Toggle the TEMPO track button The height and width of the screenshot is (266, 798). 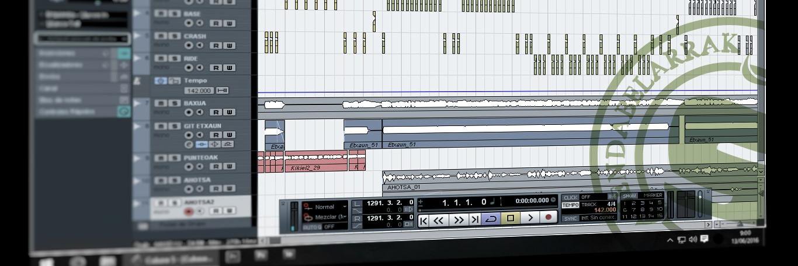point(571,205)
